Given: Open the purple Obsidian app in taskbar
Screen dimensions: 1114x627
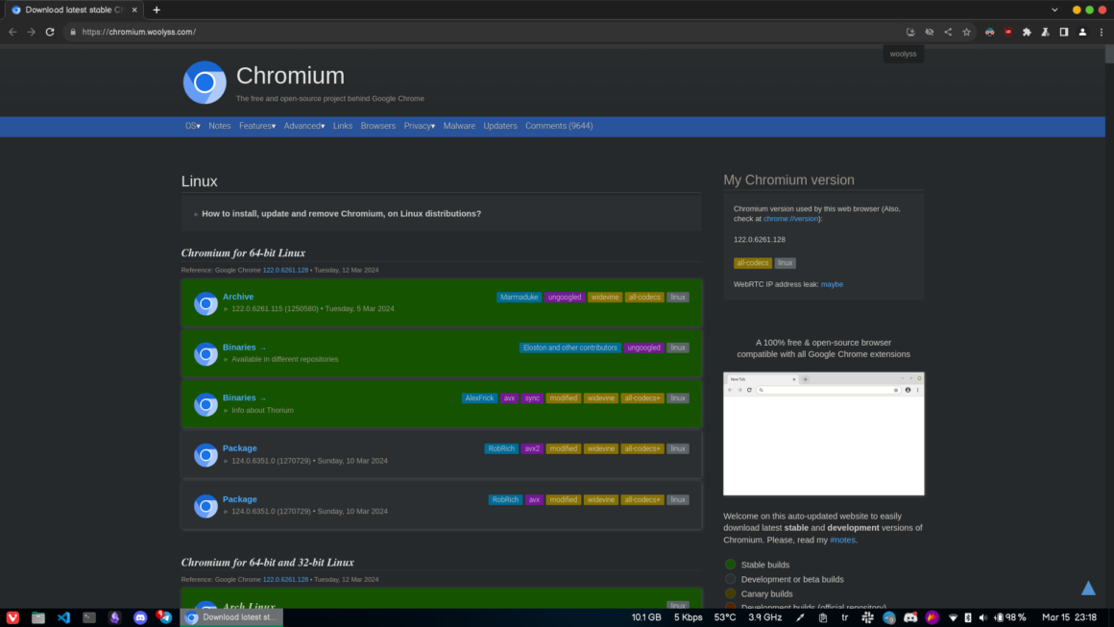Looking at the screenshot, I should pyautogui.click(x=114, y=617).
